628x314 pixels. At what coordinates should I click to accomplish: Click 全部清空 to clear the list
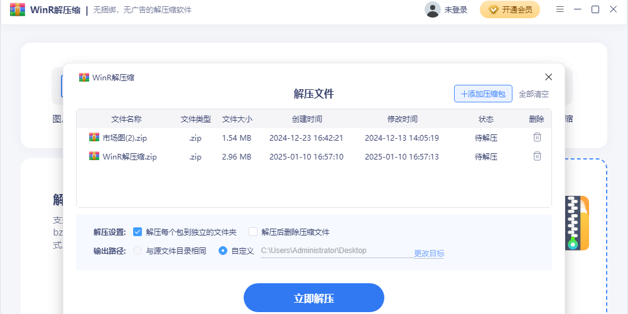(x=534, y=94)
